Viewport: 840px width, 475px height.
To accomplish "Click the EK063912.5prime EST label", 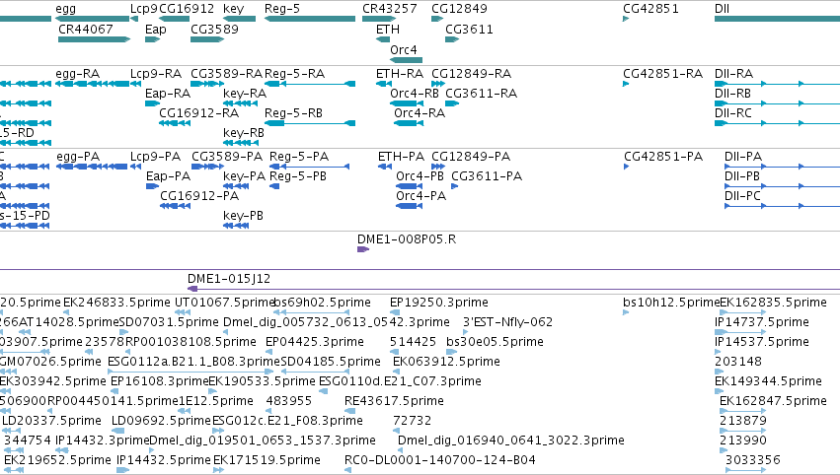I will (x=446, y=362).
